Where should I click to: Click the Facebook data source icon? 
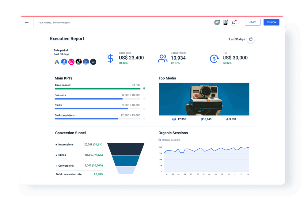click(64, 62)
